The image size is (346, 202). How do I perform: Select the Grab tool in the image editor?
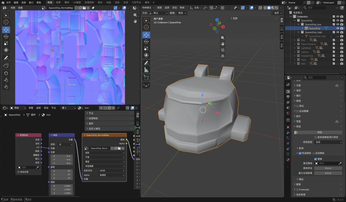pyautogui.click(x=6, y=73)
